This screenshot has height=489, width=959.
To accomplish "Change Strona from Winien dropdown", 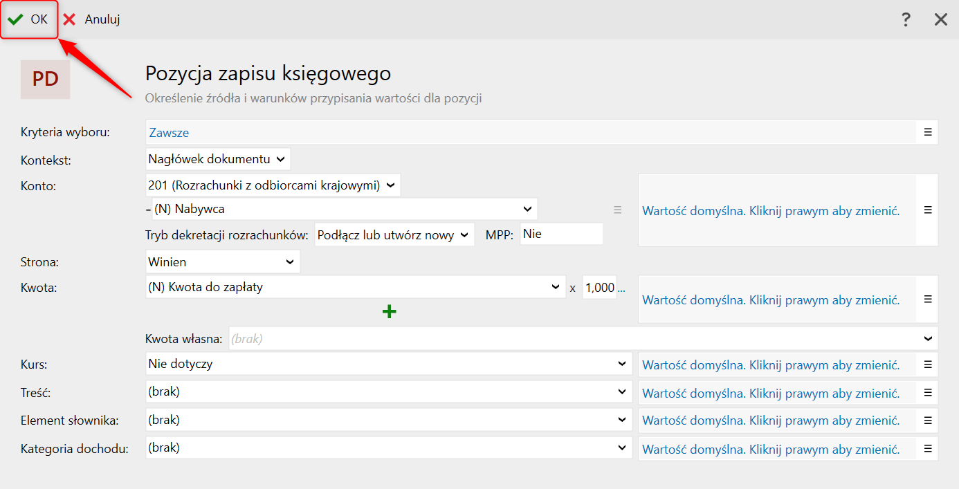I will point(222,262).
